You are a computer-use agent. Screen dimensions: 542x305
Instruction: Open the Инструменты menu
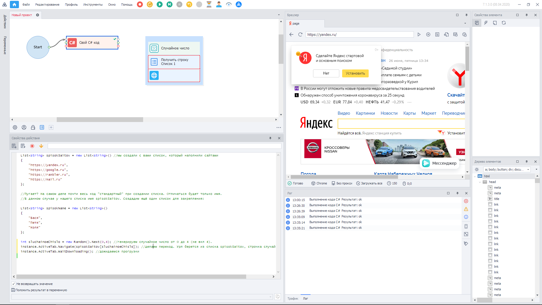pyautogui.click(x=93, y=5)
